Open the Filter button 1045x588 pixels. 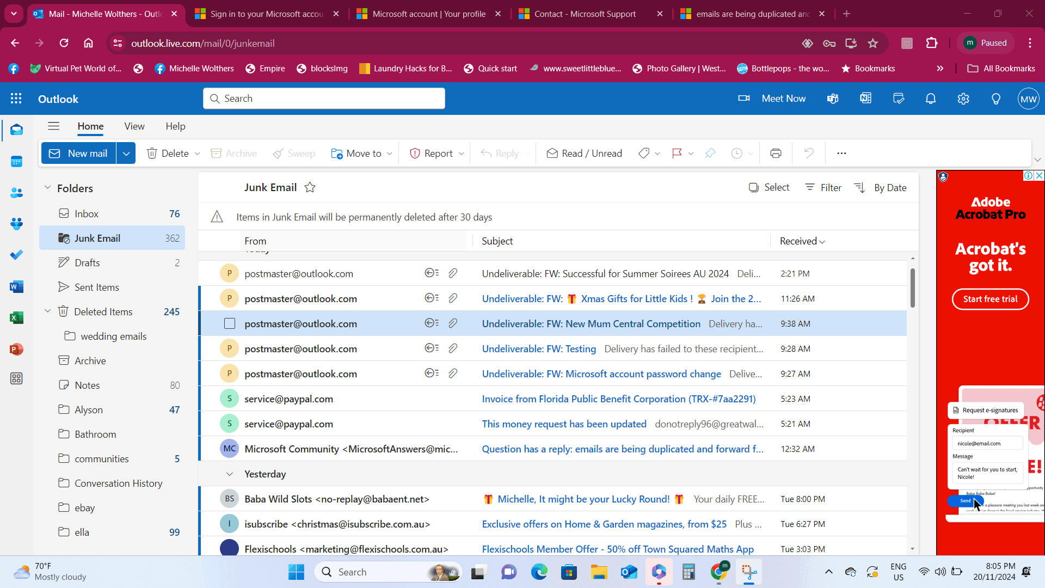823,188
